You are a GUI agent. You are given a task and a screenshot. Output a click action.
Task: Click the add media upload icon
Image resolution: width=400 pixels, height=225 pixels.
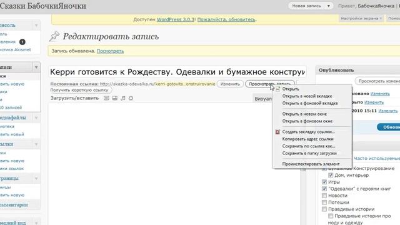pos(131,98)
